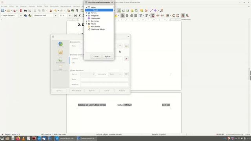Image resolution: width=251 pixels, height=141 pixels.
Task: Open paragraph style dropdown Cuerpo de texto
Action: pos(21,16)
